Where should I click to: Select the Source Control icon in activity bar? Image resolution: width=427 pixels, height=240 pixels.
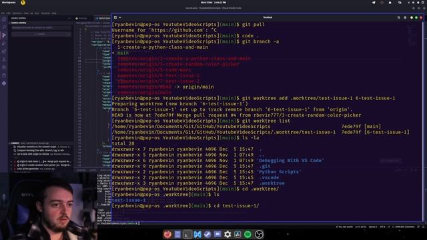4,35
